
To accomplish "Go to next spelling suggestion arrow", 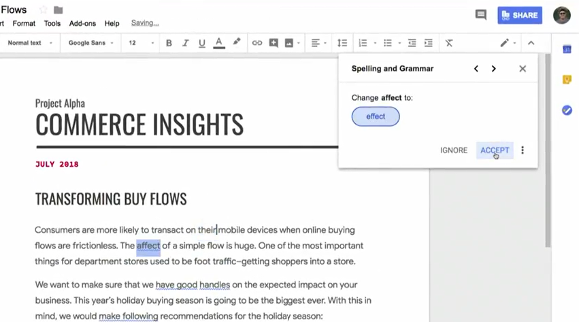I will [493, 69].
